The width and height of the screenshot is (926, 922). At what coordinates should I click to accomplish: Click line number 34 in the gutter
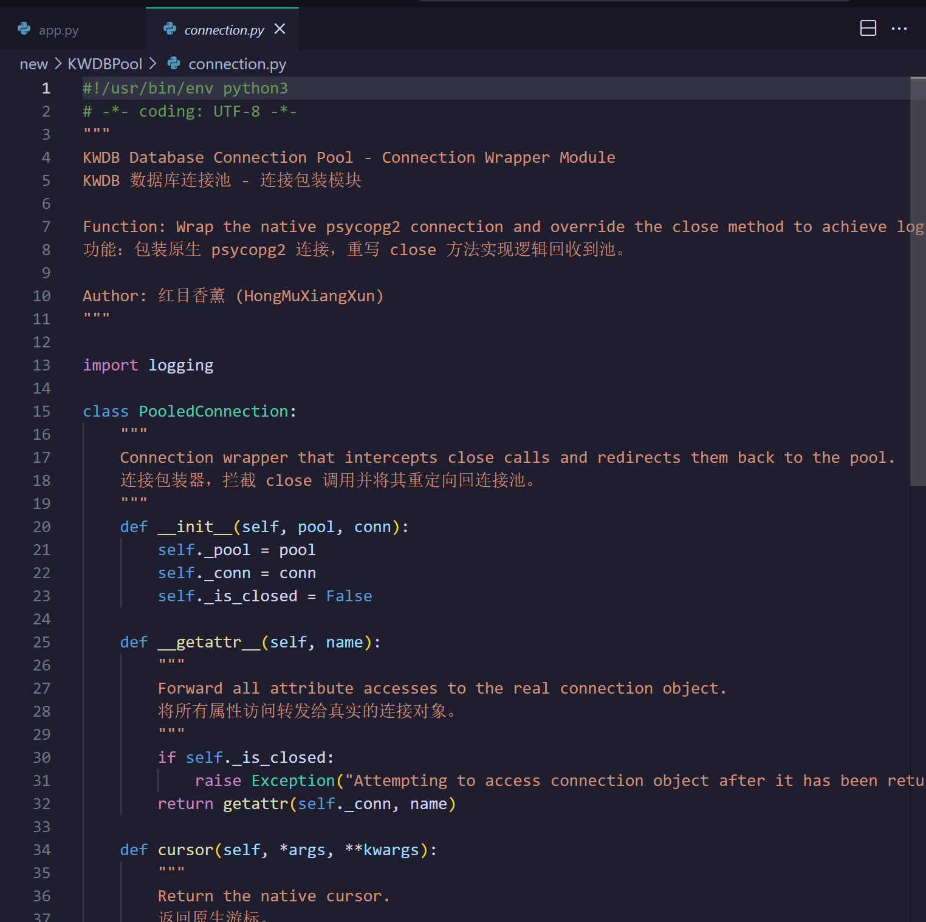[41, 850]
